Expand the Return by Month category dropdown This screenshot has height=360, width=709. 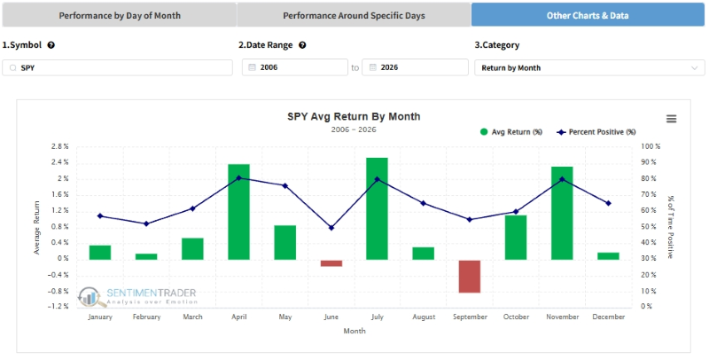[x=589, y=68]
